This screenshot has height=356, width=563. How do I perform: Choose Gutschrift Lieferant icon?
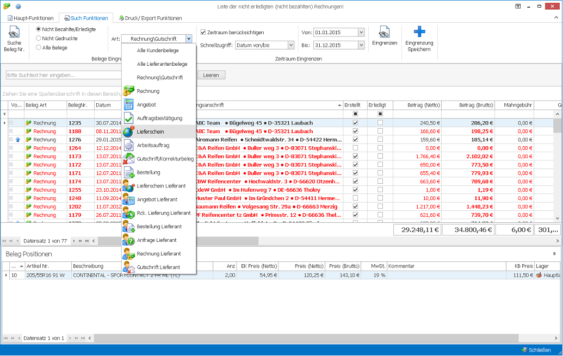click(x=128, y=267)
